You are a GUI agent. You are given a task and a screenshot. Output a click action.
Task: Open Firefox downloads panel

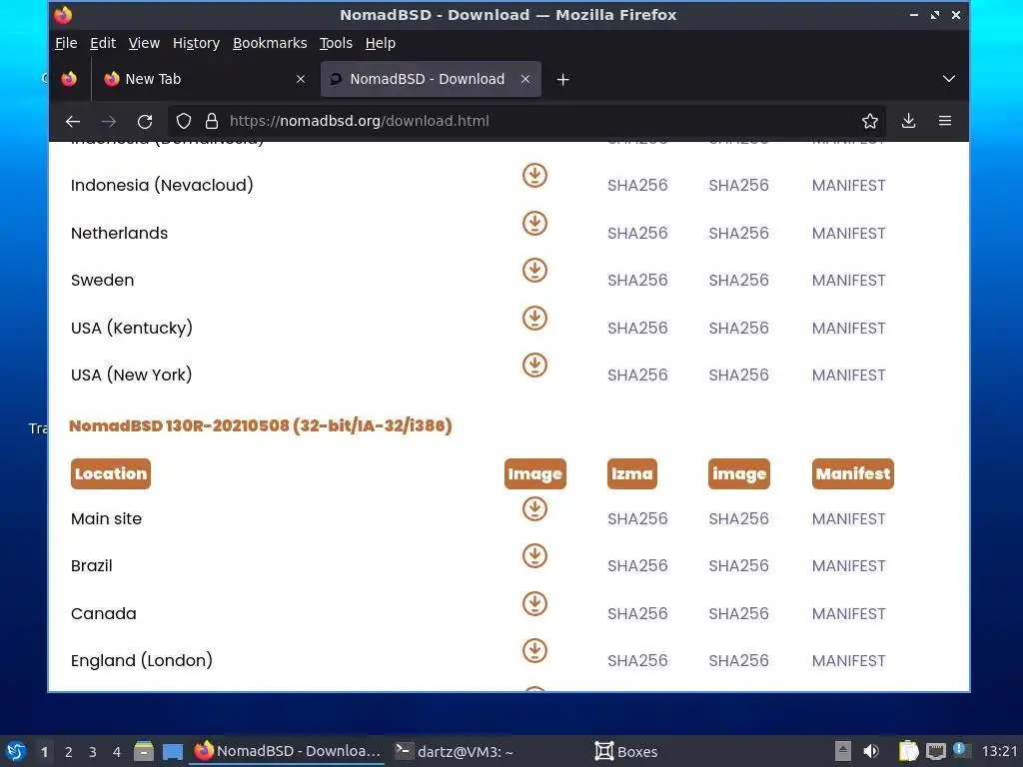(x=908, y=121)
